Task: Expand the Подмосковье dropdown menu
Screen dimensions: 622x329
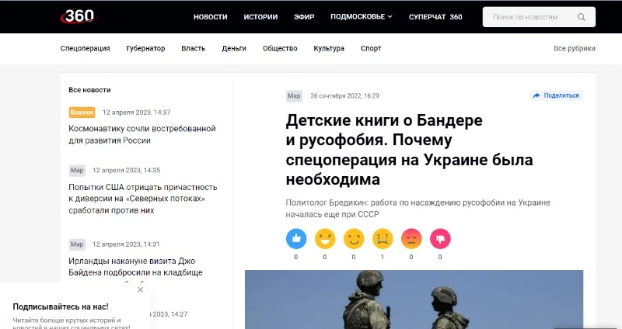Action: 361,16
